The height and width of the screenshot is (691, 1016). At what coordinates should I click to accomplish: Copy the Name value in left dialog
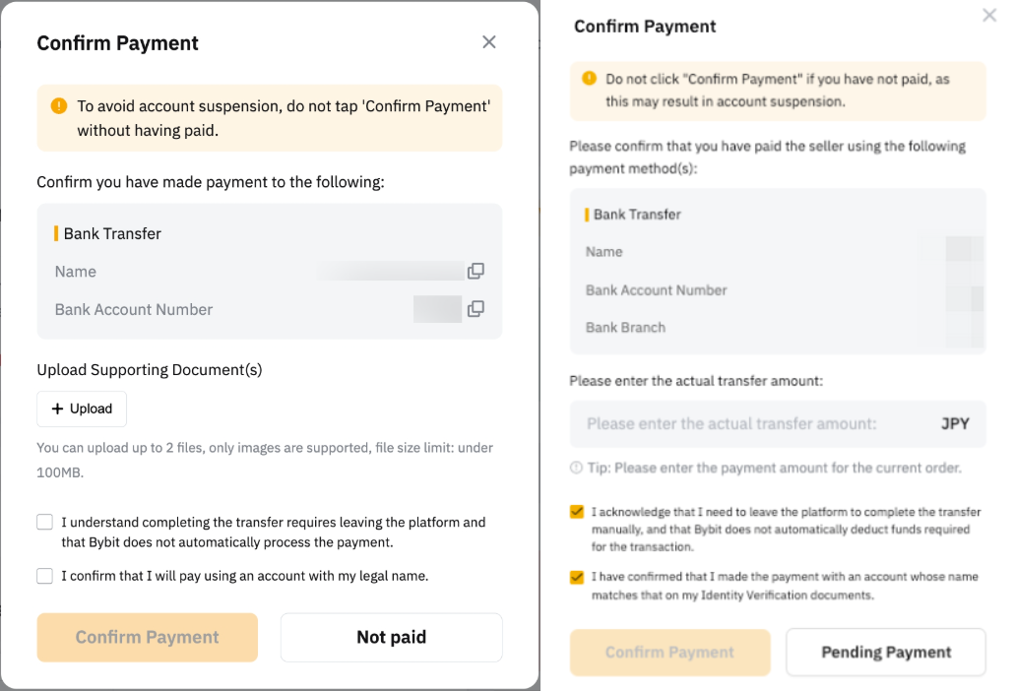(476, 272)
